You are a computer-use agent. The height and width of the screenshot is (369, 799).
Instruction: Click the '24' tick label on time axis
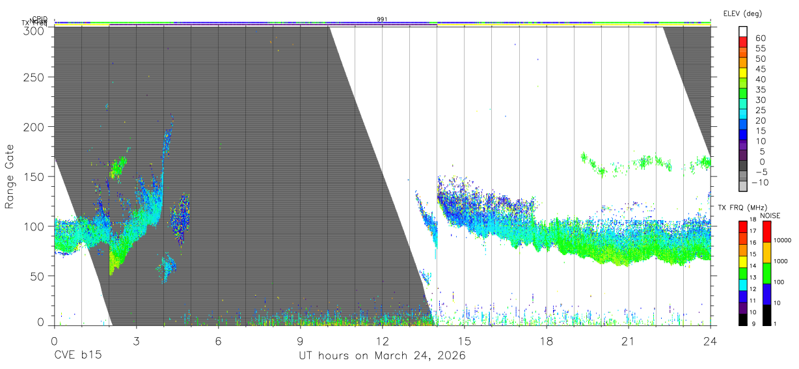pos(711,341)
